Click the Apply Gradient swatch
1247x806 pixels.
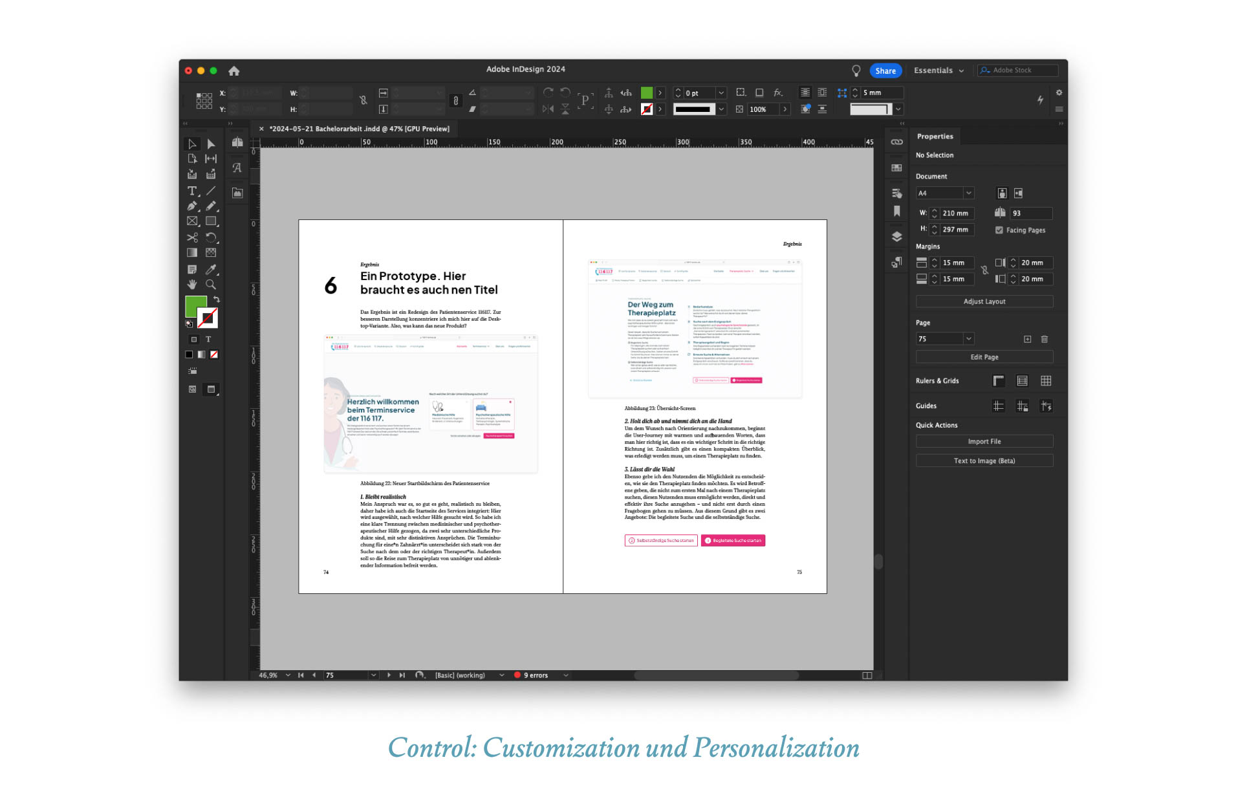point(202,355)
